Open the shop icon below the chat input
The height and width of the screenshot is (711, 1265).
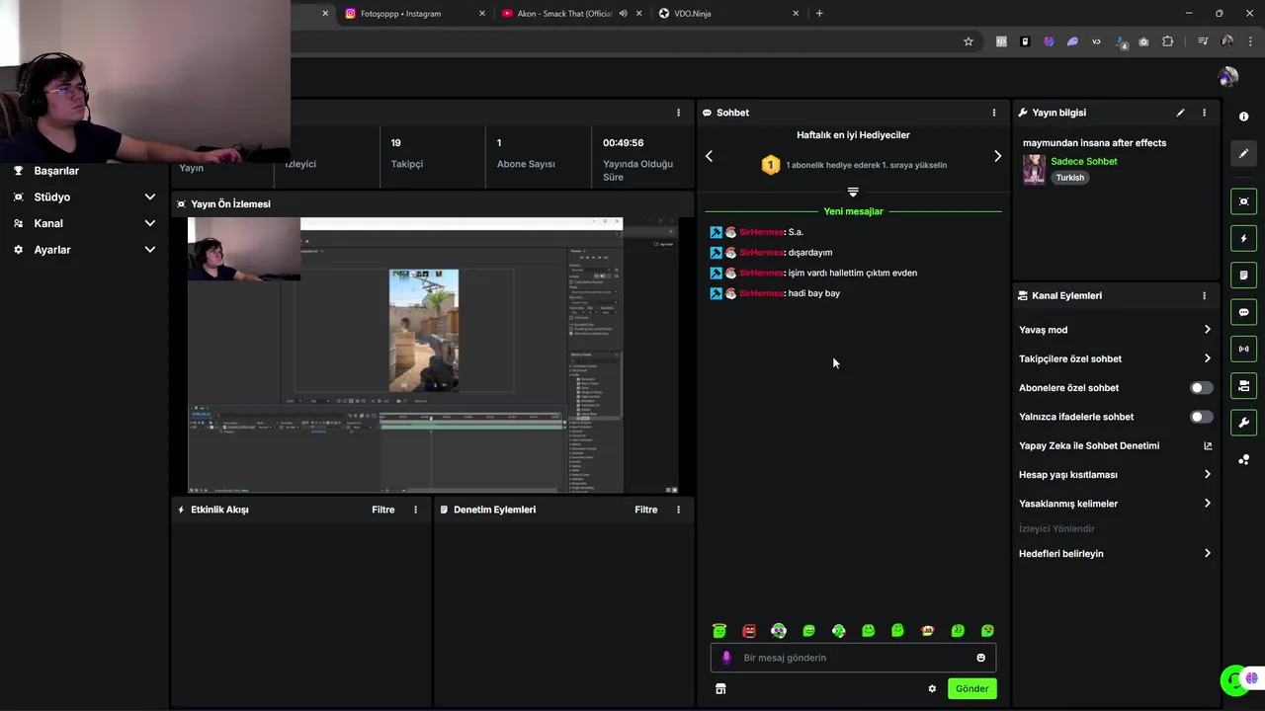(x=720, y=689)
